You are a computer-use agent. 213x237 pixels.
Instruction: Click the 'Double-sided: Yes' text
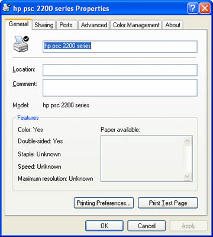click(x=40, y=141)
